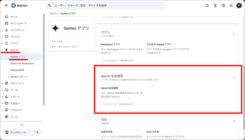Image resolution: width=245 pixels, height=140 pixels.
Task: Click Gem の共有 setting text
Action: point(153,132)
